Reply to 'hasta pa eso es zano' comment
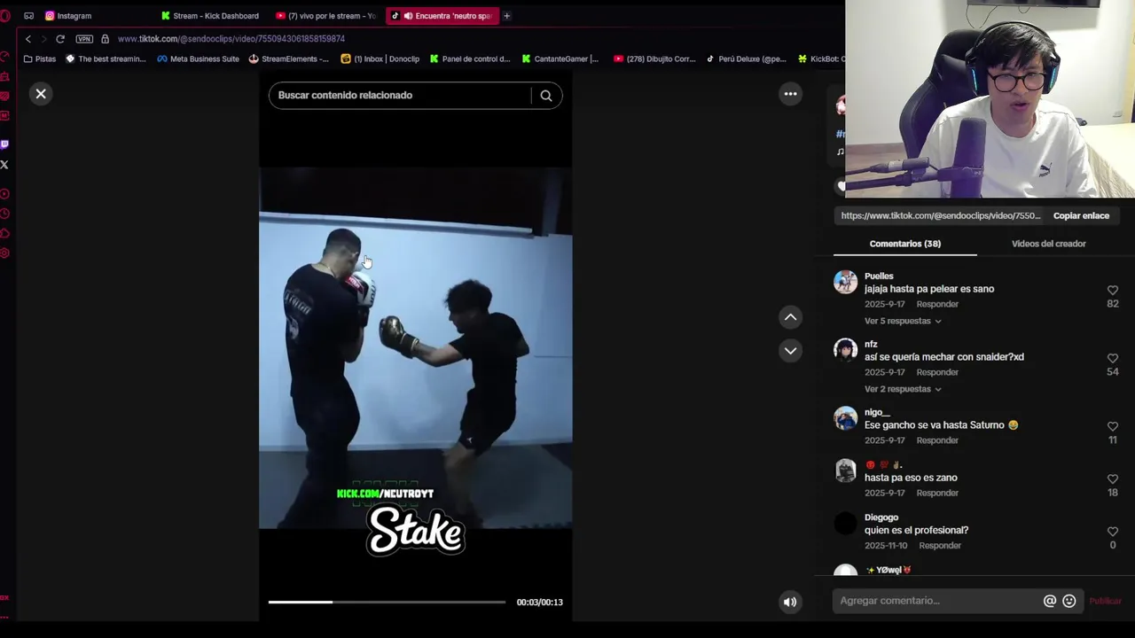Viewport: 1135px width, 638px height. (x=937, y=493)
